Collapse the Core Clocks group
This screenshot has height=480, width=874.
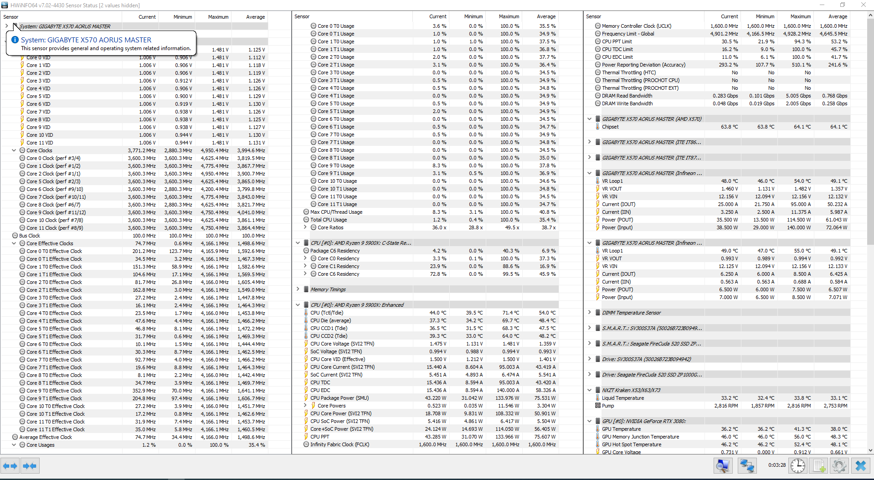pos(14,150)
